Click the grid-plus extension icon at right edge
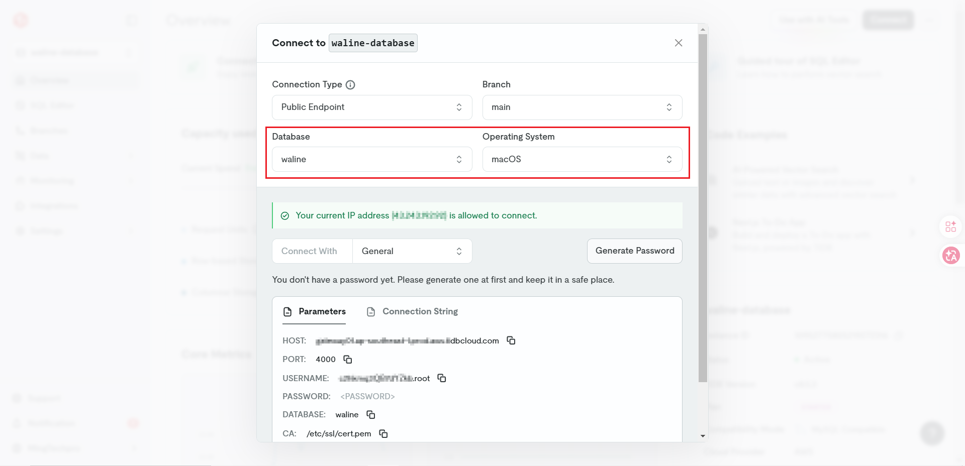 point(950,226)
